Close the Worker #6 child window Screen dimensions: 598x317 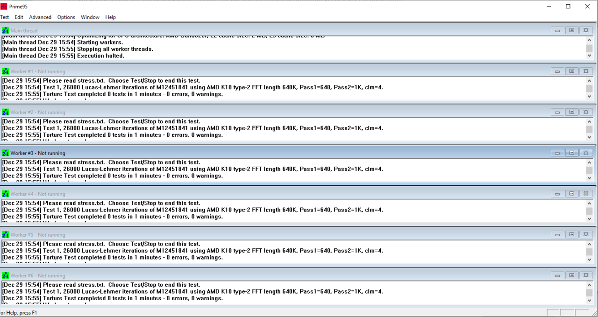tap(585, 275)
